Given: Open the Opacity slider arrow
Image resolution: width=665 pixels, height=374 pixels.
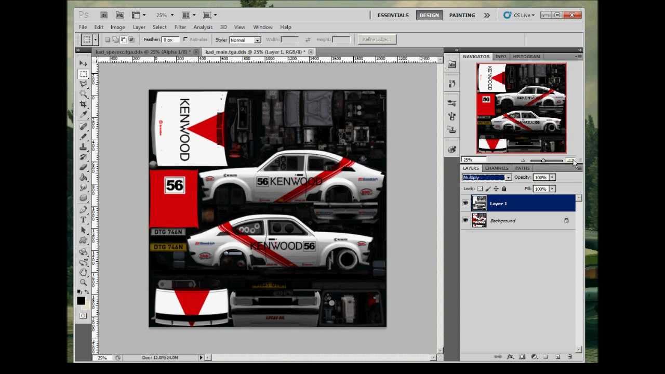Looking at the screenshot, I should [x=552, y=178].
